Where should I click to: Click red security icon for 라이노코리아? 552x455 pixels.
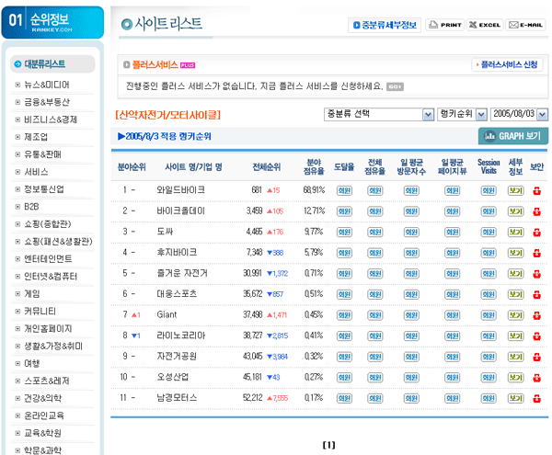(536, 336)
